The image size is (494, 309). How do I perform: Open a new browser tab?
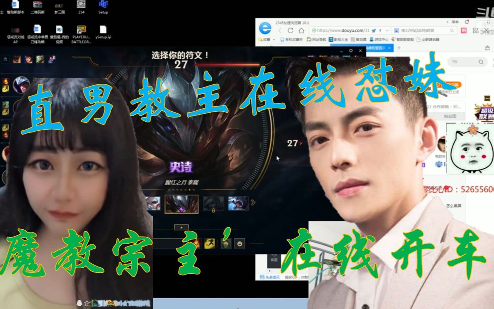[399, 48]
